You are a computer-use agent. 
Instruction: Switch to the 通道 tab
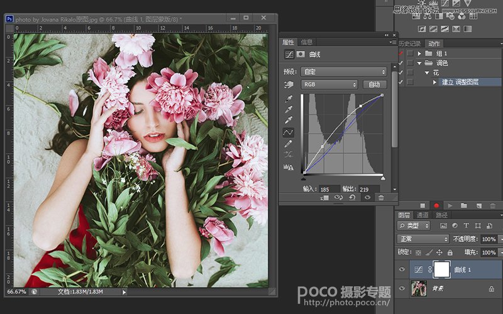point(423,215)
